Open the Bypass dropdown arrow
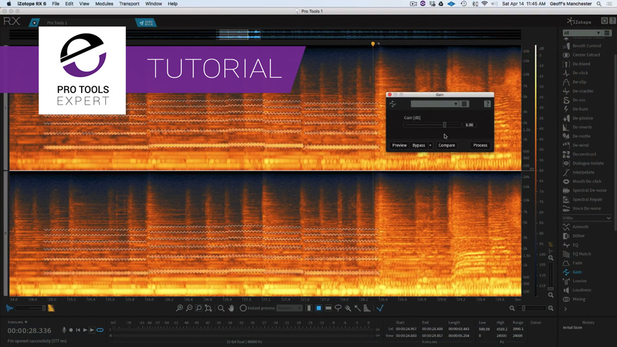This screenshot has width=617, height=347. 431,146
